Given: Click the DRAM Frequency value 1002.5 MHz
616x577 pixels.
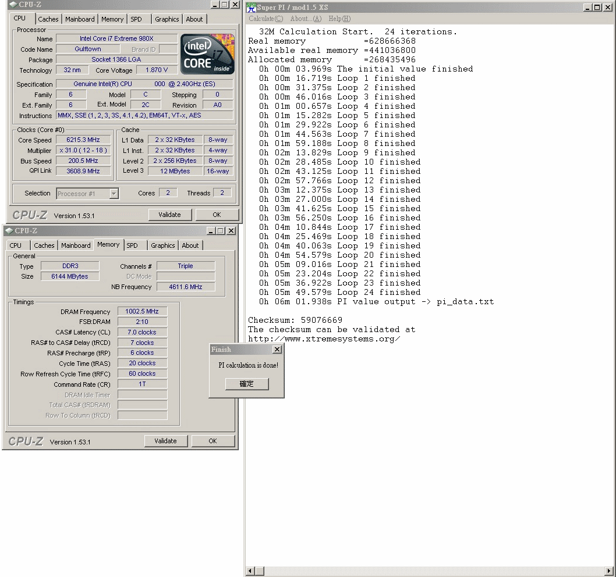Looking at the screenshot, I should (x=142, y=311).
